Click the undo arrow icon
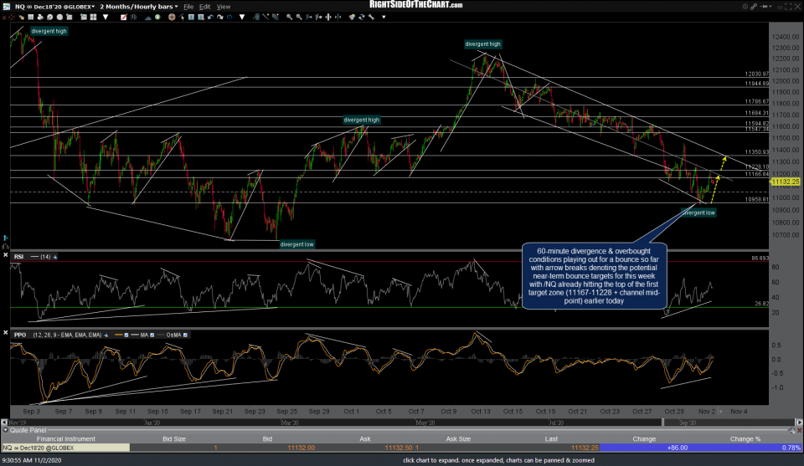This screenshot has height=466, width=804. pyautogui.click(x=210, y=17)
